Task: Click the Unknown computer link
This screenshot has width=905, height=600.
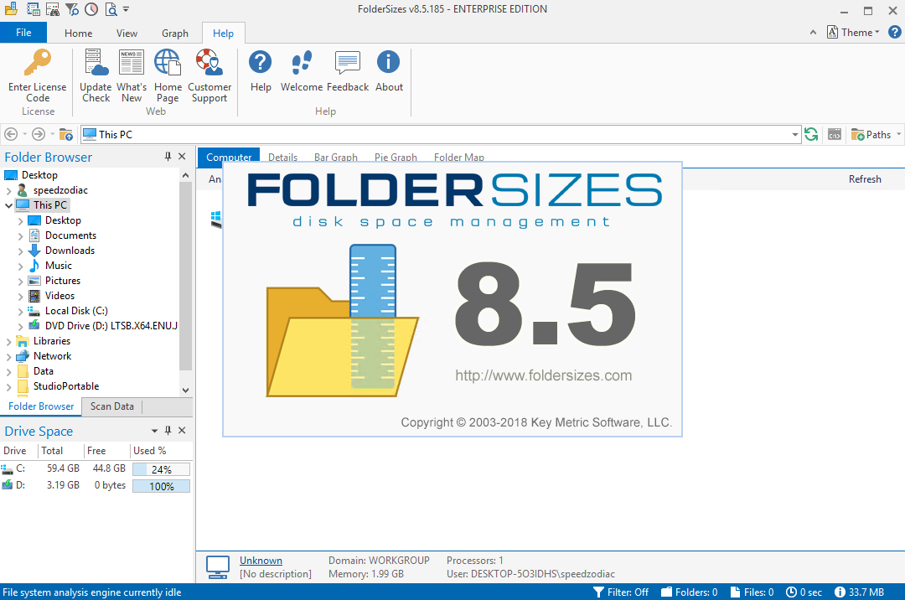Action: pos(261,560)
